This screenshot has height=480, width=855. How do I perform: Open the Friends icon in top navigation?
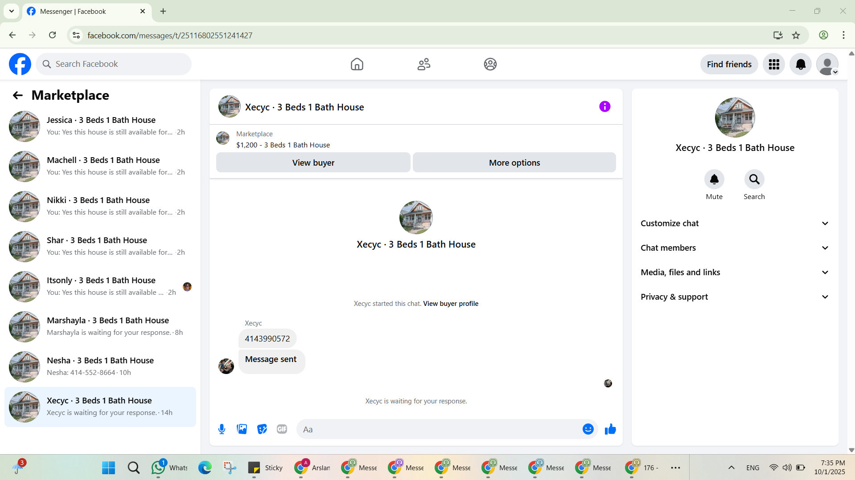424,64
